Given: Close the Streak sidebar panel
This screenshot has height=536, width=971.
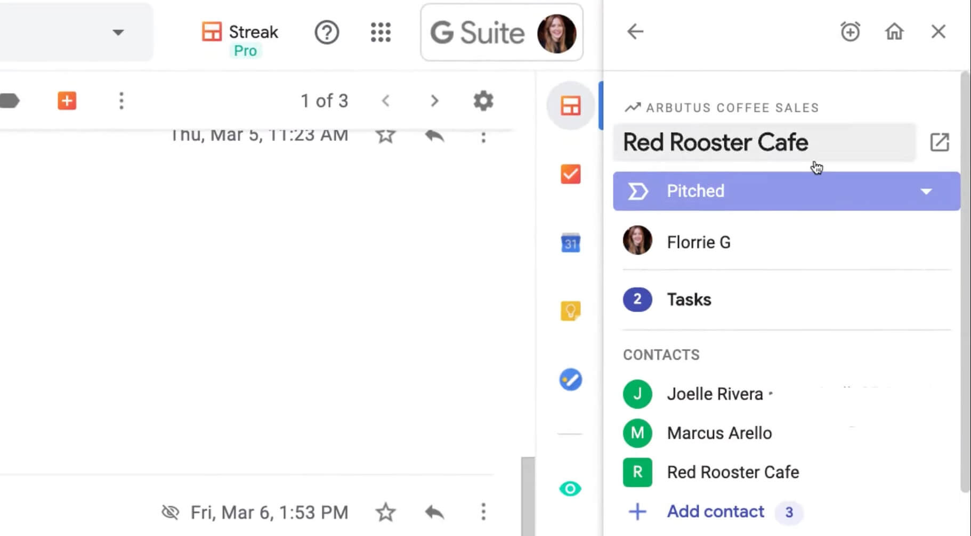Looking at the screenshot, I should pyautogui.click(x=938, y=32).
